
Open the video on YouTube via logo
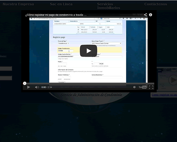click(143, 87)
